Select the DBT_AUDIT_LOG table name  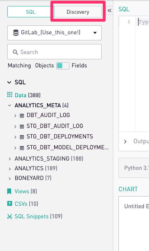click(48, 115)
